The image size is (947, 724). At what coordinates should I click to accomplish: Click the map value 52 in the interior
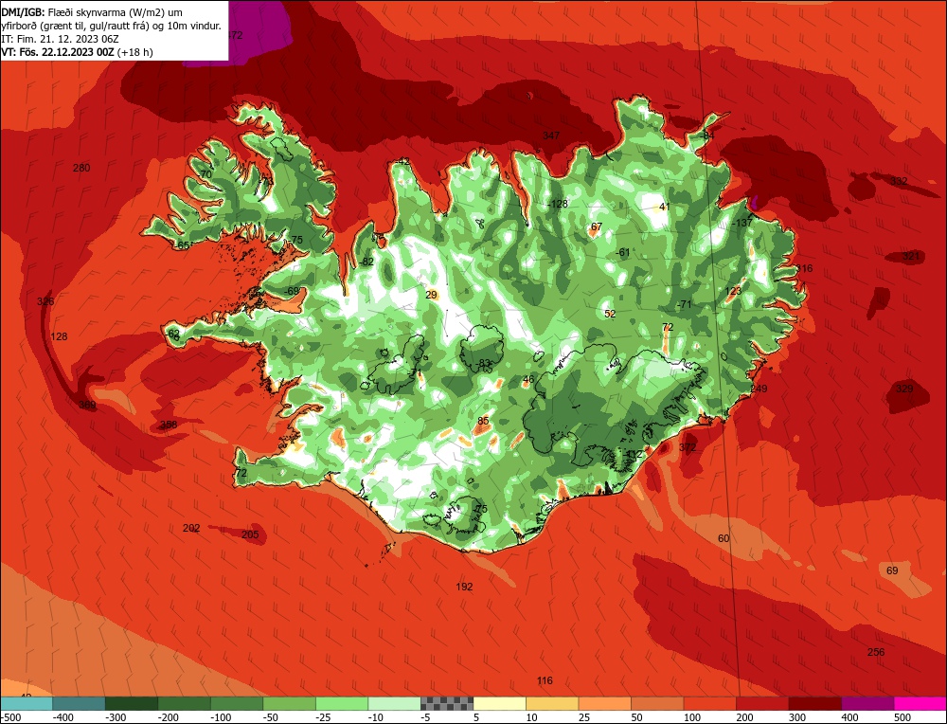point(610,314)
